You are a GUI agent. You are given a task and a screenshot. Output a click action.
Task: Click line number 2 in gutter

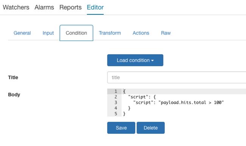116,97
